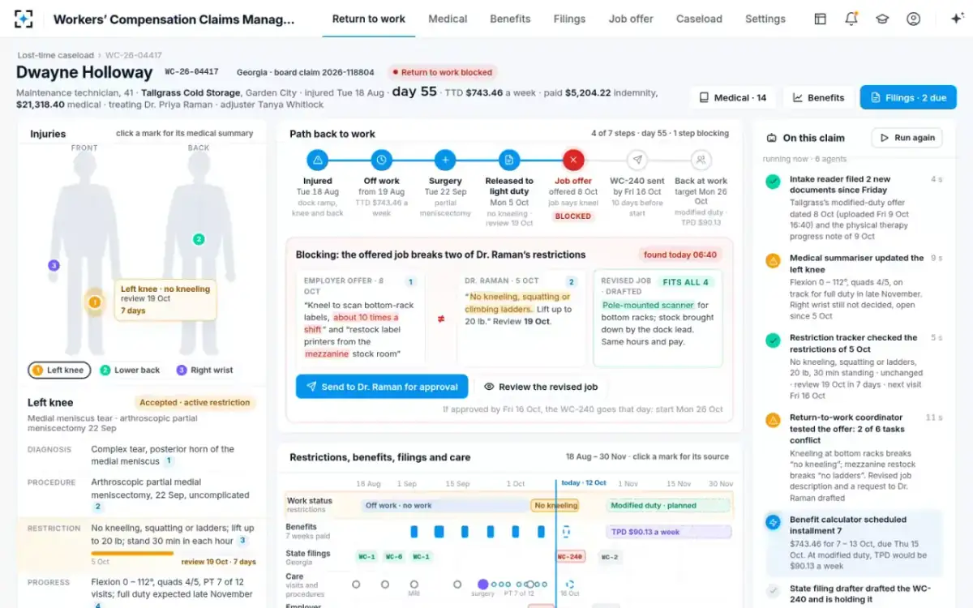The image size is (973, 608).
Task: Select the Left knee injury chip
Action: (x=58, y=370)
